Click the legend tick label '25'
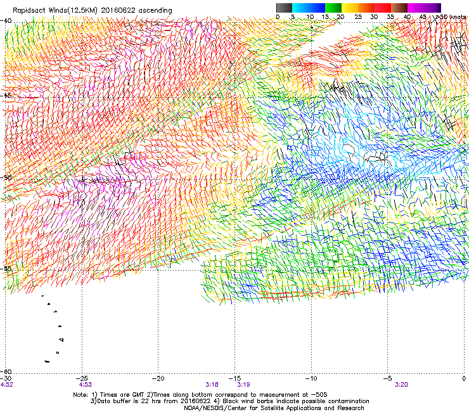Image resolution: width=469 pixels, height=412 pixels. point(358,17)
